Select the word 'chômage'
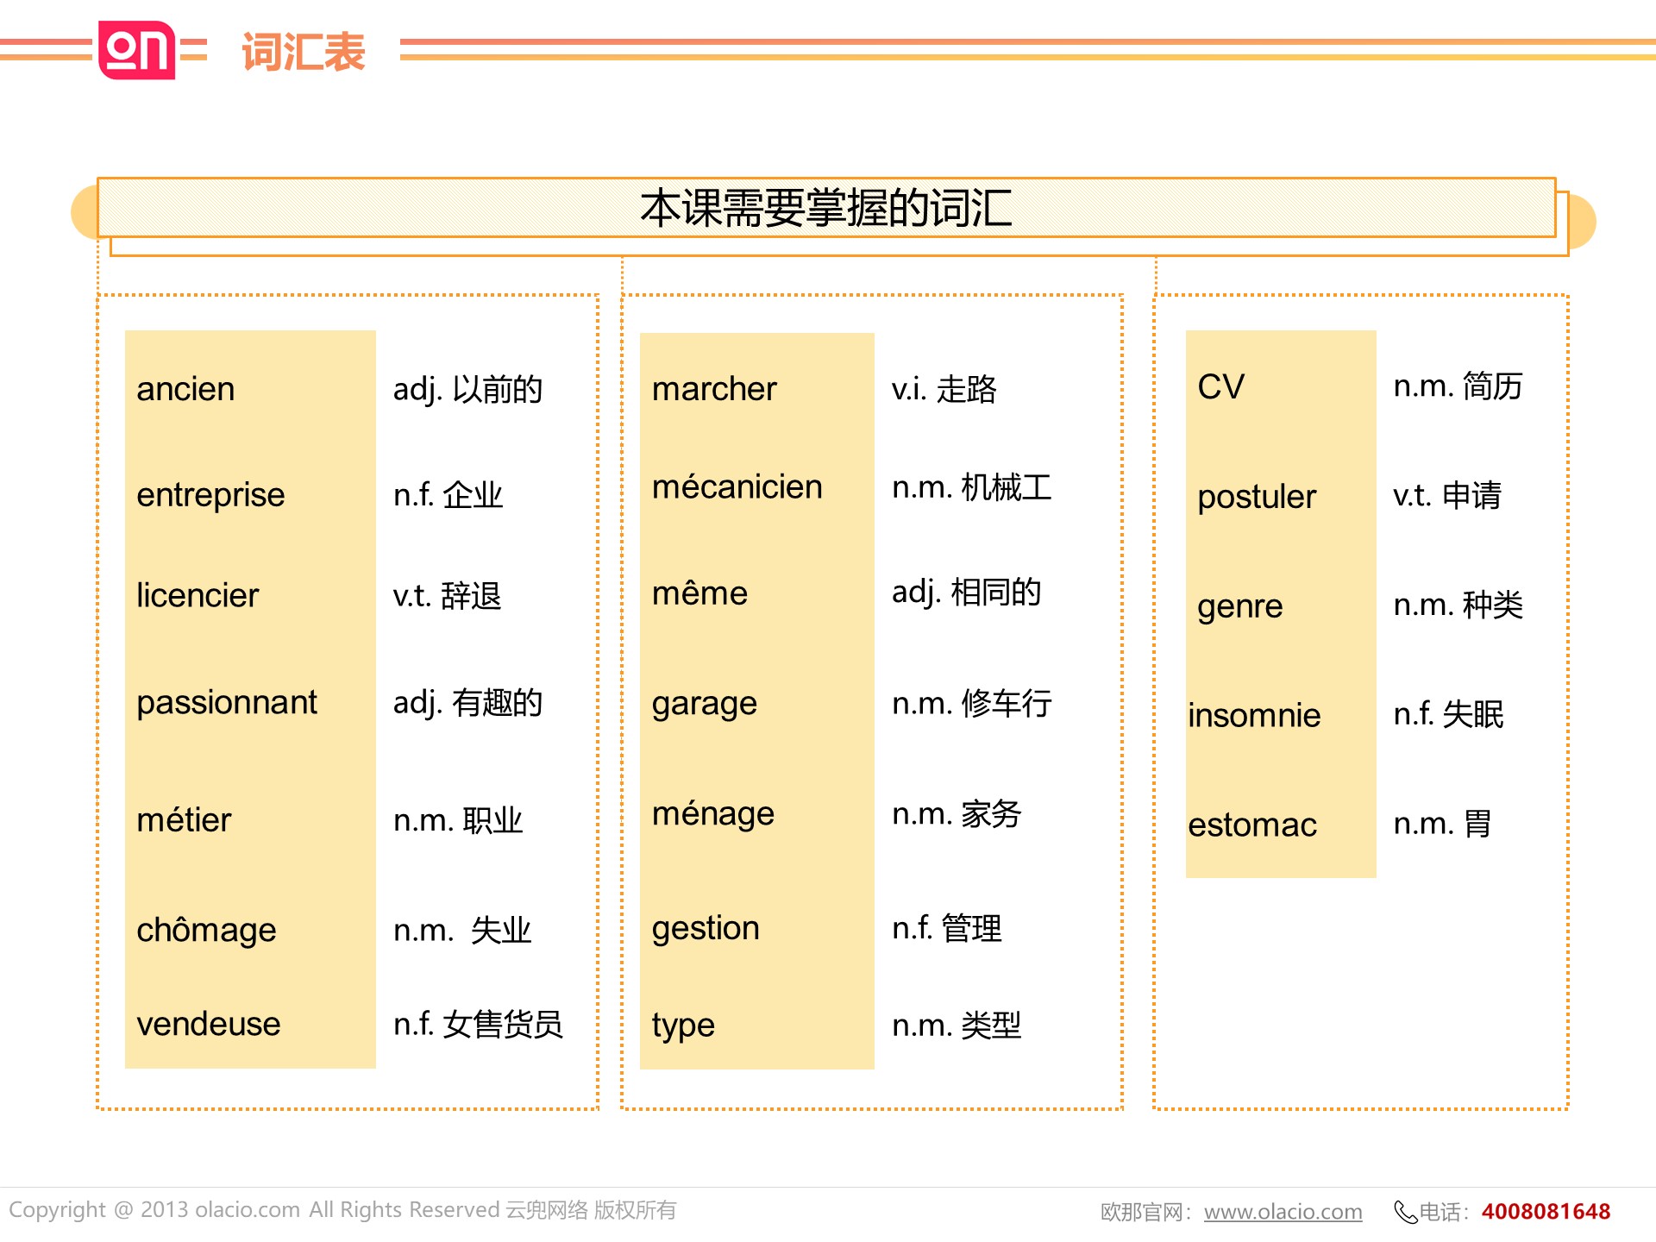Image resolution: width=1656 pixels, height=1242 pixels. (x=206, y=930)
